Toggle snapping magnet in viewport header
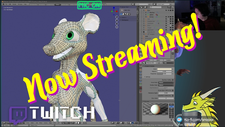The image size is (225, 127). [76, 123]
